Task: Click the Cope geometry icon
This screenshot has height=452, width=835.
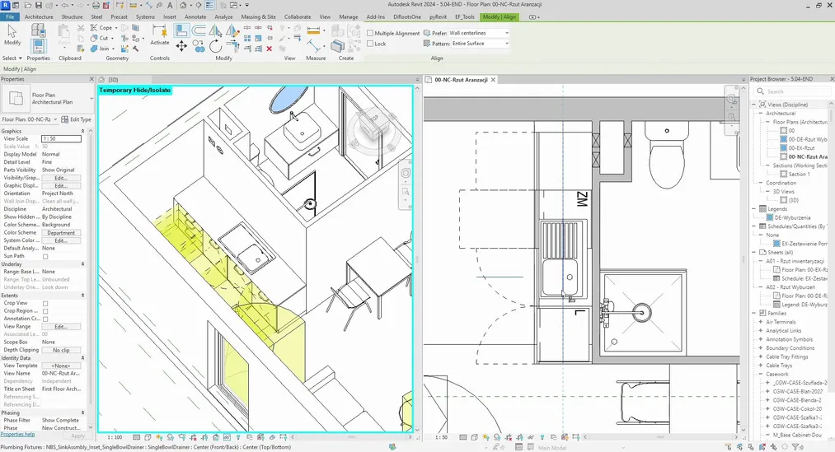Action: pos(94,28)
